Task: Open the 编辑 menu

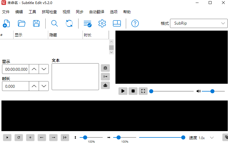Action: (19, 12)
